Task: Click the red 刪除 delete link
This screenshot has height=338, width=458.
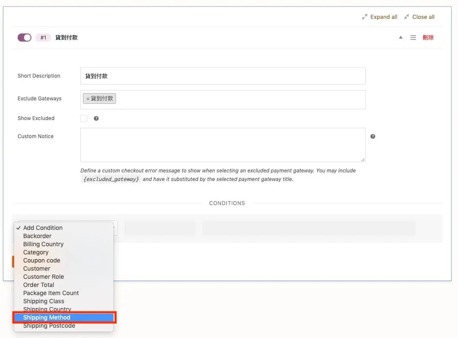Action: point(428,37)
